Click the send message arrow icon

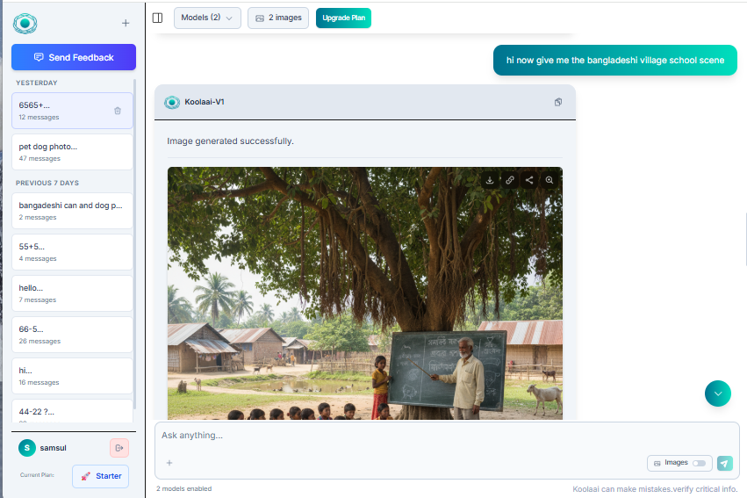point(724,463)
